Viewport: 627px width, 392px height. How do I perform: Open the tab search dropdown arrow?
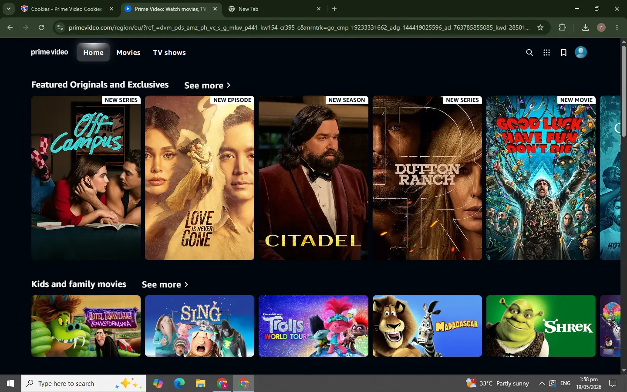[x=8, y=9]
